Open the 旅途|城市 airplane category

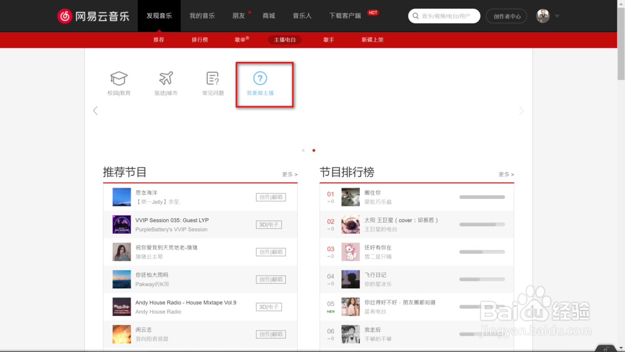coord(166,79)
